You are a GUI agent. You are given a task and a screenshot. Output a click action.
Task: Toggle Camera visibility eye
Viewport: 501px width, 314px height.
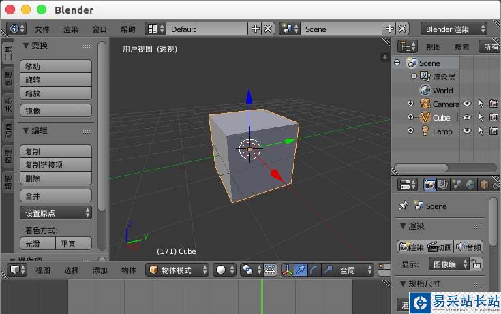(x=467, y=104)
